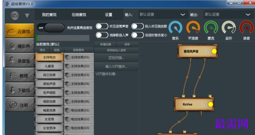The height and width of the screenshot is (135, 255).
Task: Adjust the green 麦克 knob
Action: [x=211, y=27]
